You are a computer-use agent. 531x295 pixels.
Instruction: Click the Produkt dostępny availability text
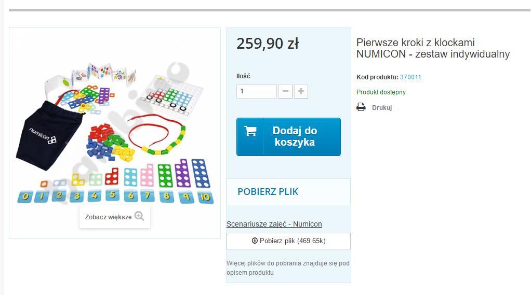pos(381,92)
